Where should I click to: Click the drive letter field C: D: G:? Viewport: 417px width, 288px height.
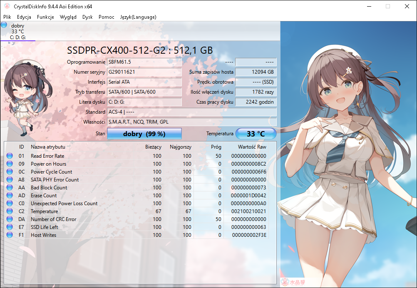(144, 102)
